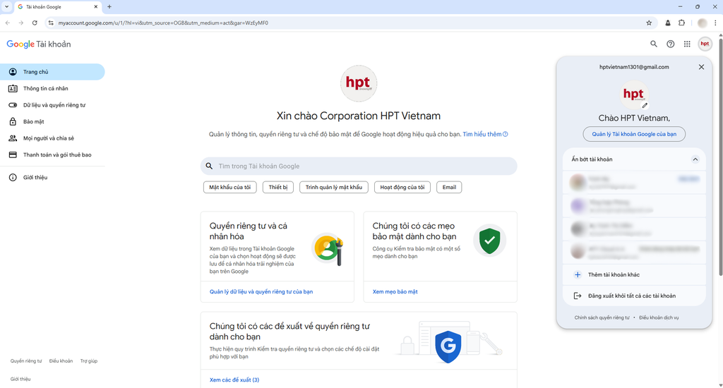
Task: Open the Google apps grid icon
Action: click(x=687, y=44)
